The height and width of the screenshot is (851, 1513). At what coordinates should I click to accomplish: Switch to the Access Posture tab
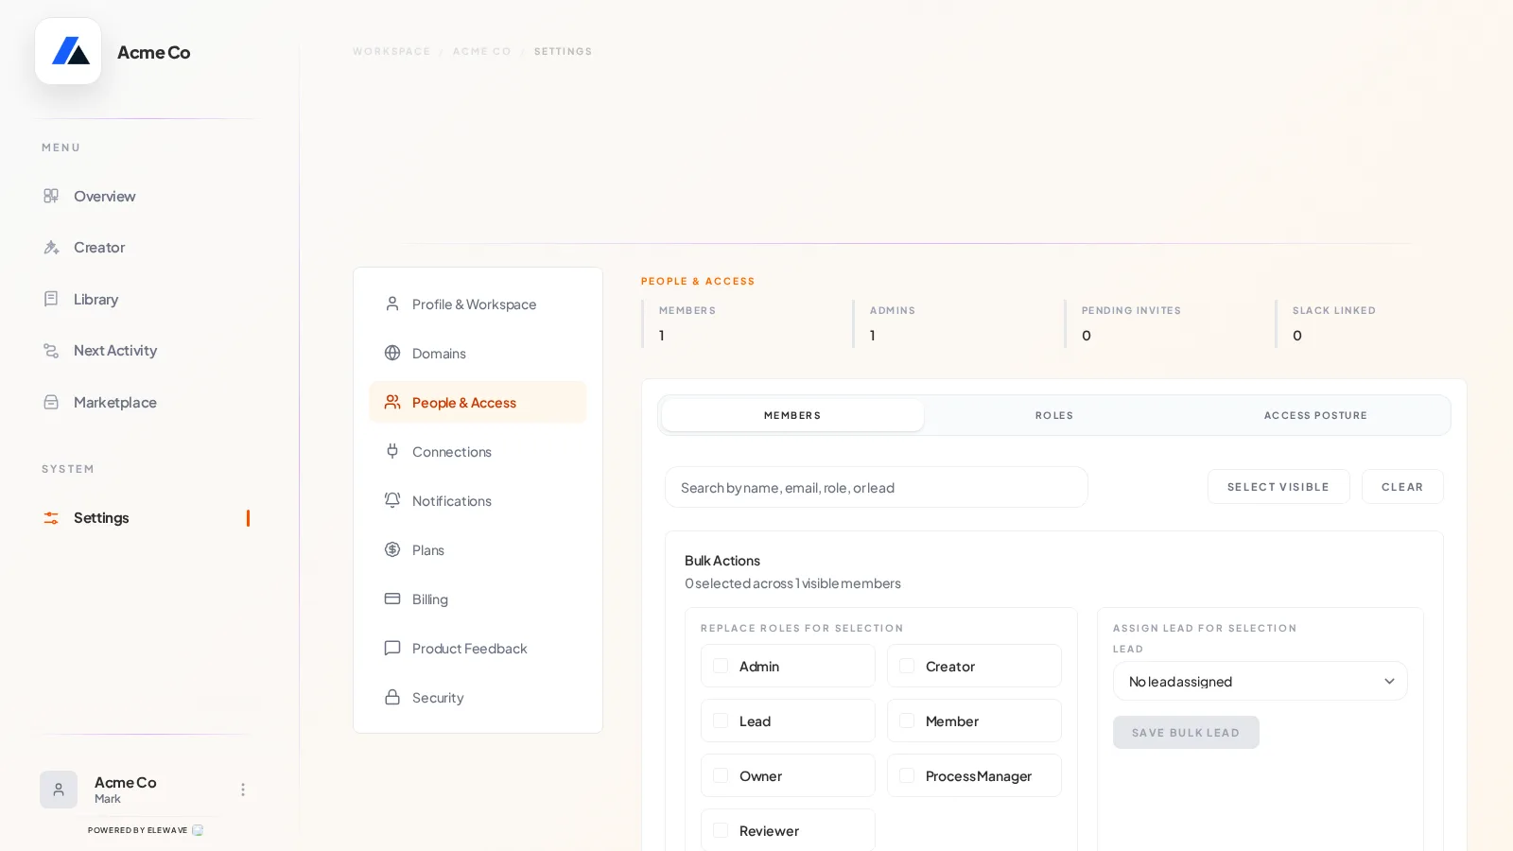1315,415
